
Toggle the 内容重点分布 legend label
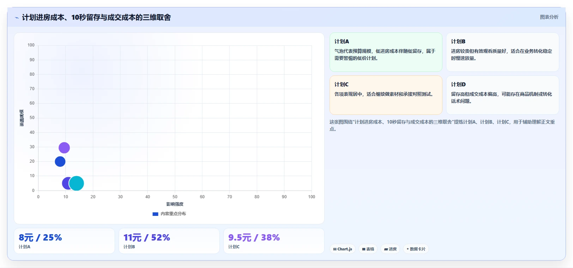point(173,214)
